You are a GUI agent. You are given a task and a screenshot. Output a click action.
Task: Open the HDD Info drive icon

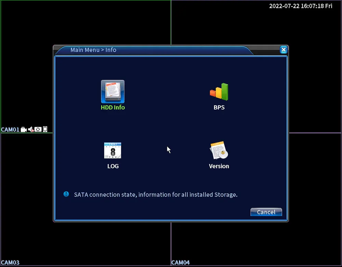coord(113,92)
